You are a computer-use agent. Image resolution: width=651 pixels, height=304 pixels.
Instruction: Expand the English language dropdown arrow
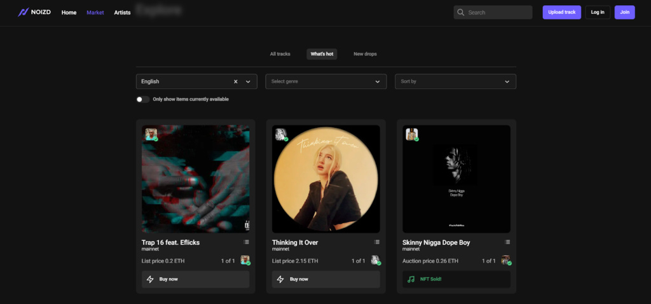(x=248, y=81)
